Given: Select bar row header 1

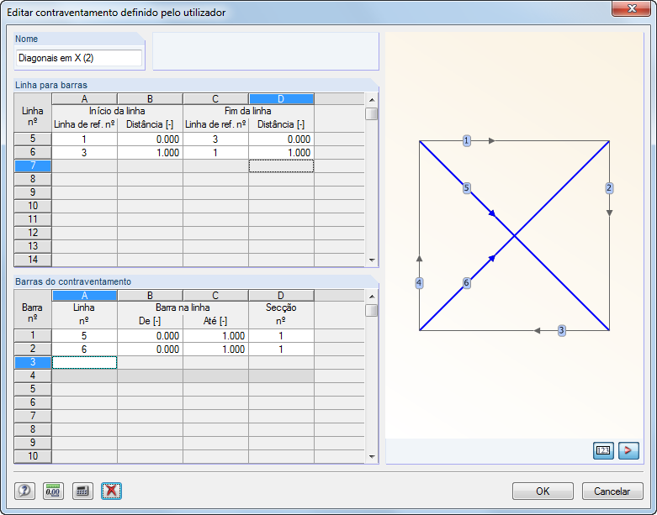Looking at the screenshot, I should 33,335.
